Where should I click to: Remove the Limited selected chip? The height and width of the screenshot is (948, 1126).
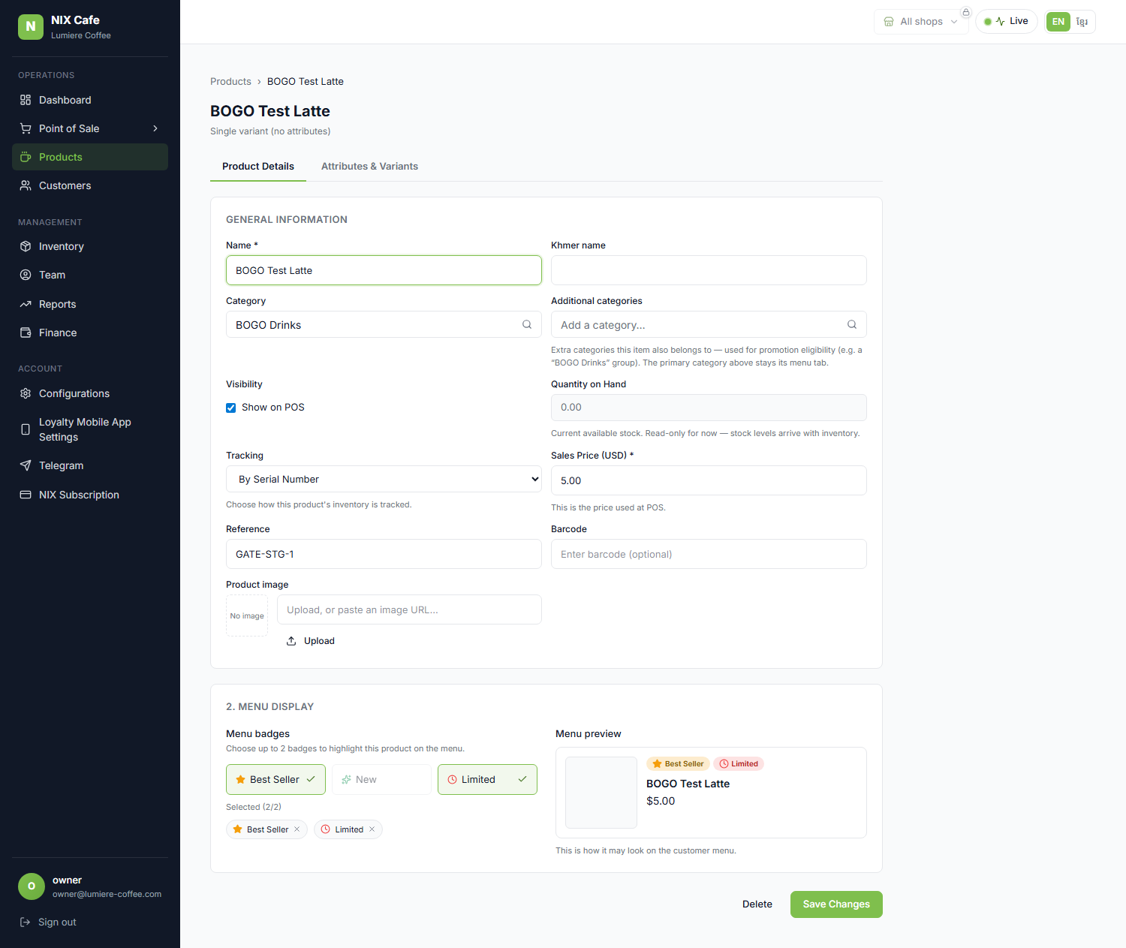tap(372, 829)
